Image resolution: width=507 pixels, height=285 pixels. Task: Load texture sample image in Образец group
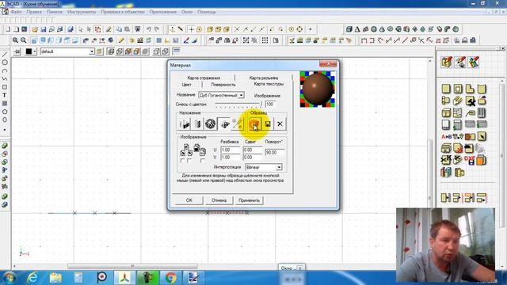tap(255, 123)
